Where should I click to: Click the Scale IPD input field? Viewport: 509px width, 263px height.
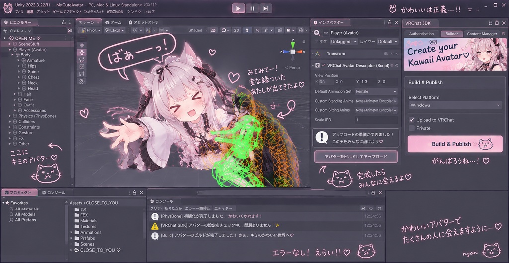pos(376,120)
